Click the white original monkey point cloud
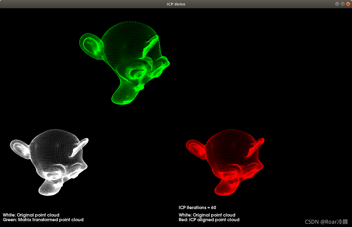 click(x=49, y=162)
